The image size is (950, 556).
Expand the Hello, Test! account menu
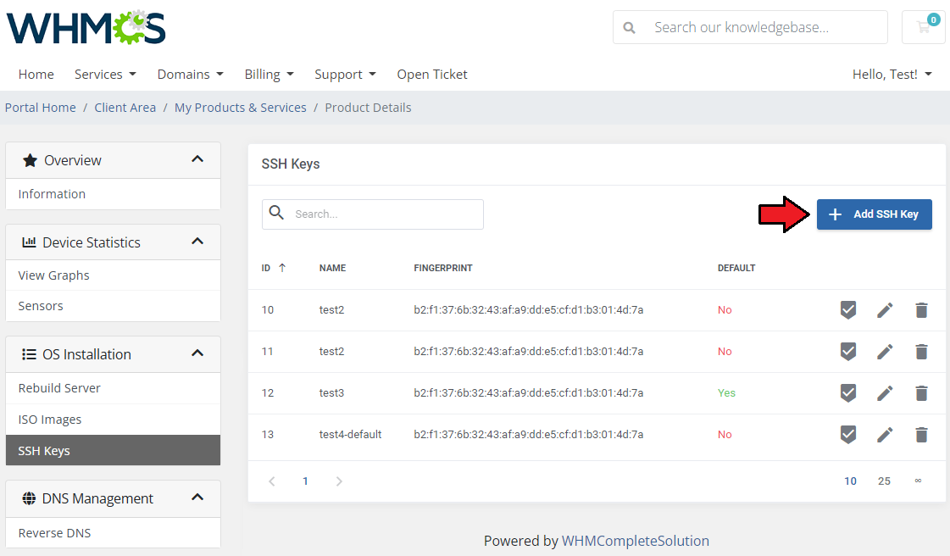pyautogui.click(x=892, y=75)
